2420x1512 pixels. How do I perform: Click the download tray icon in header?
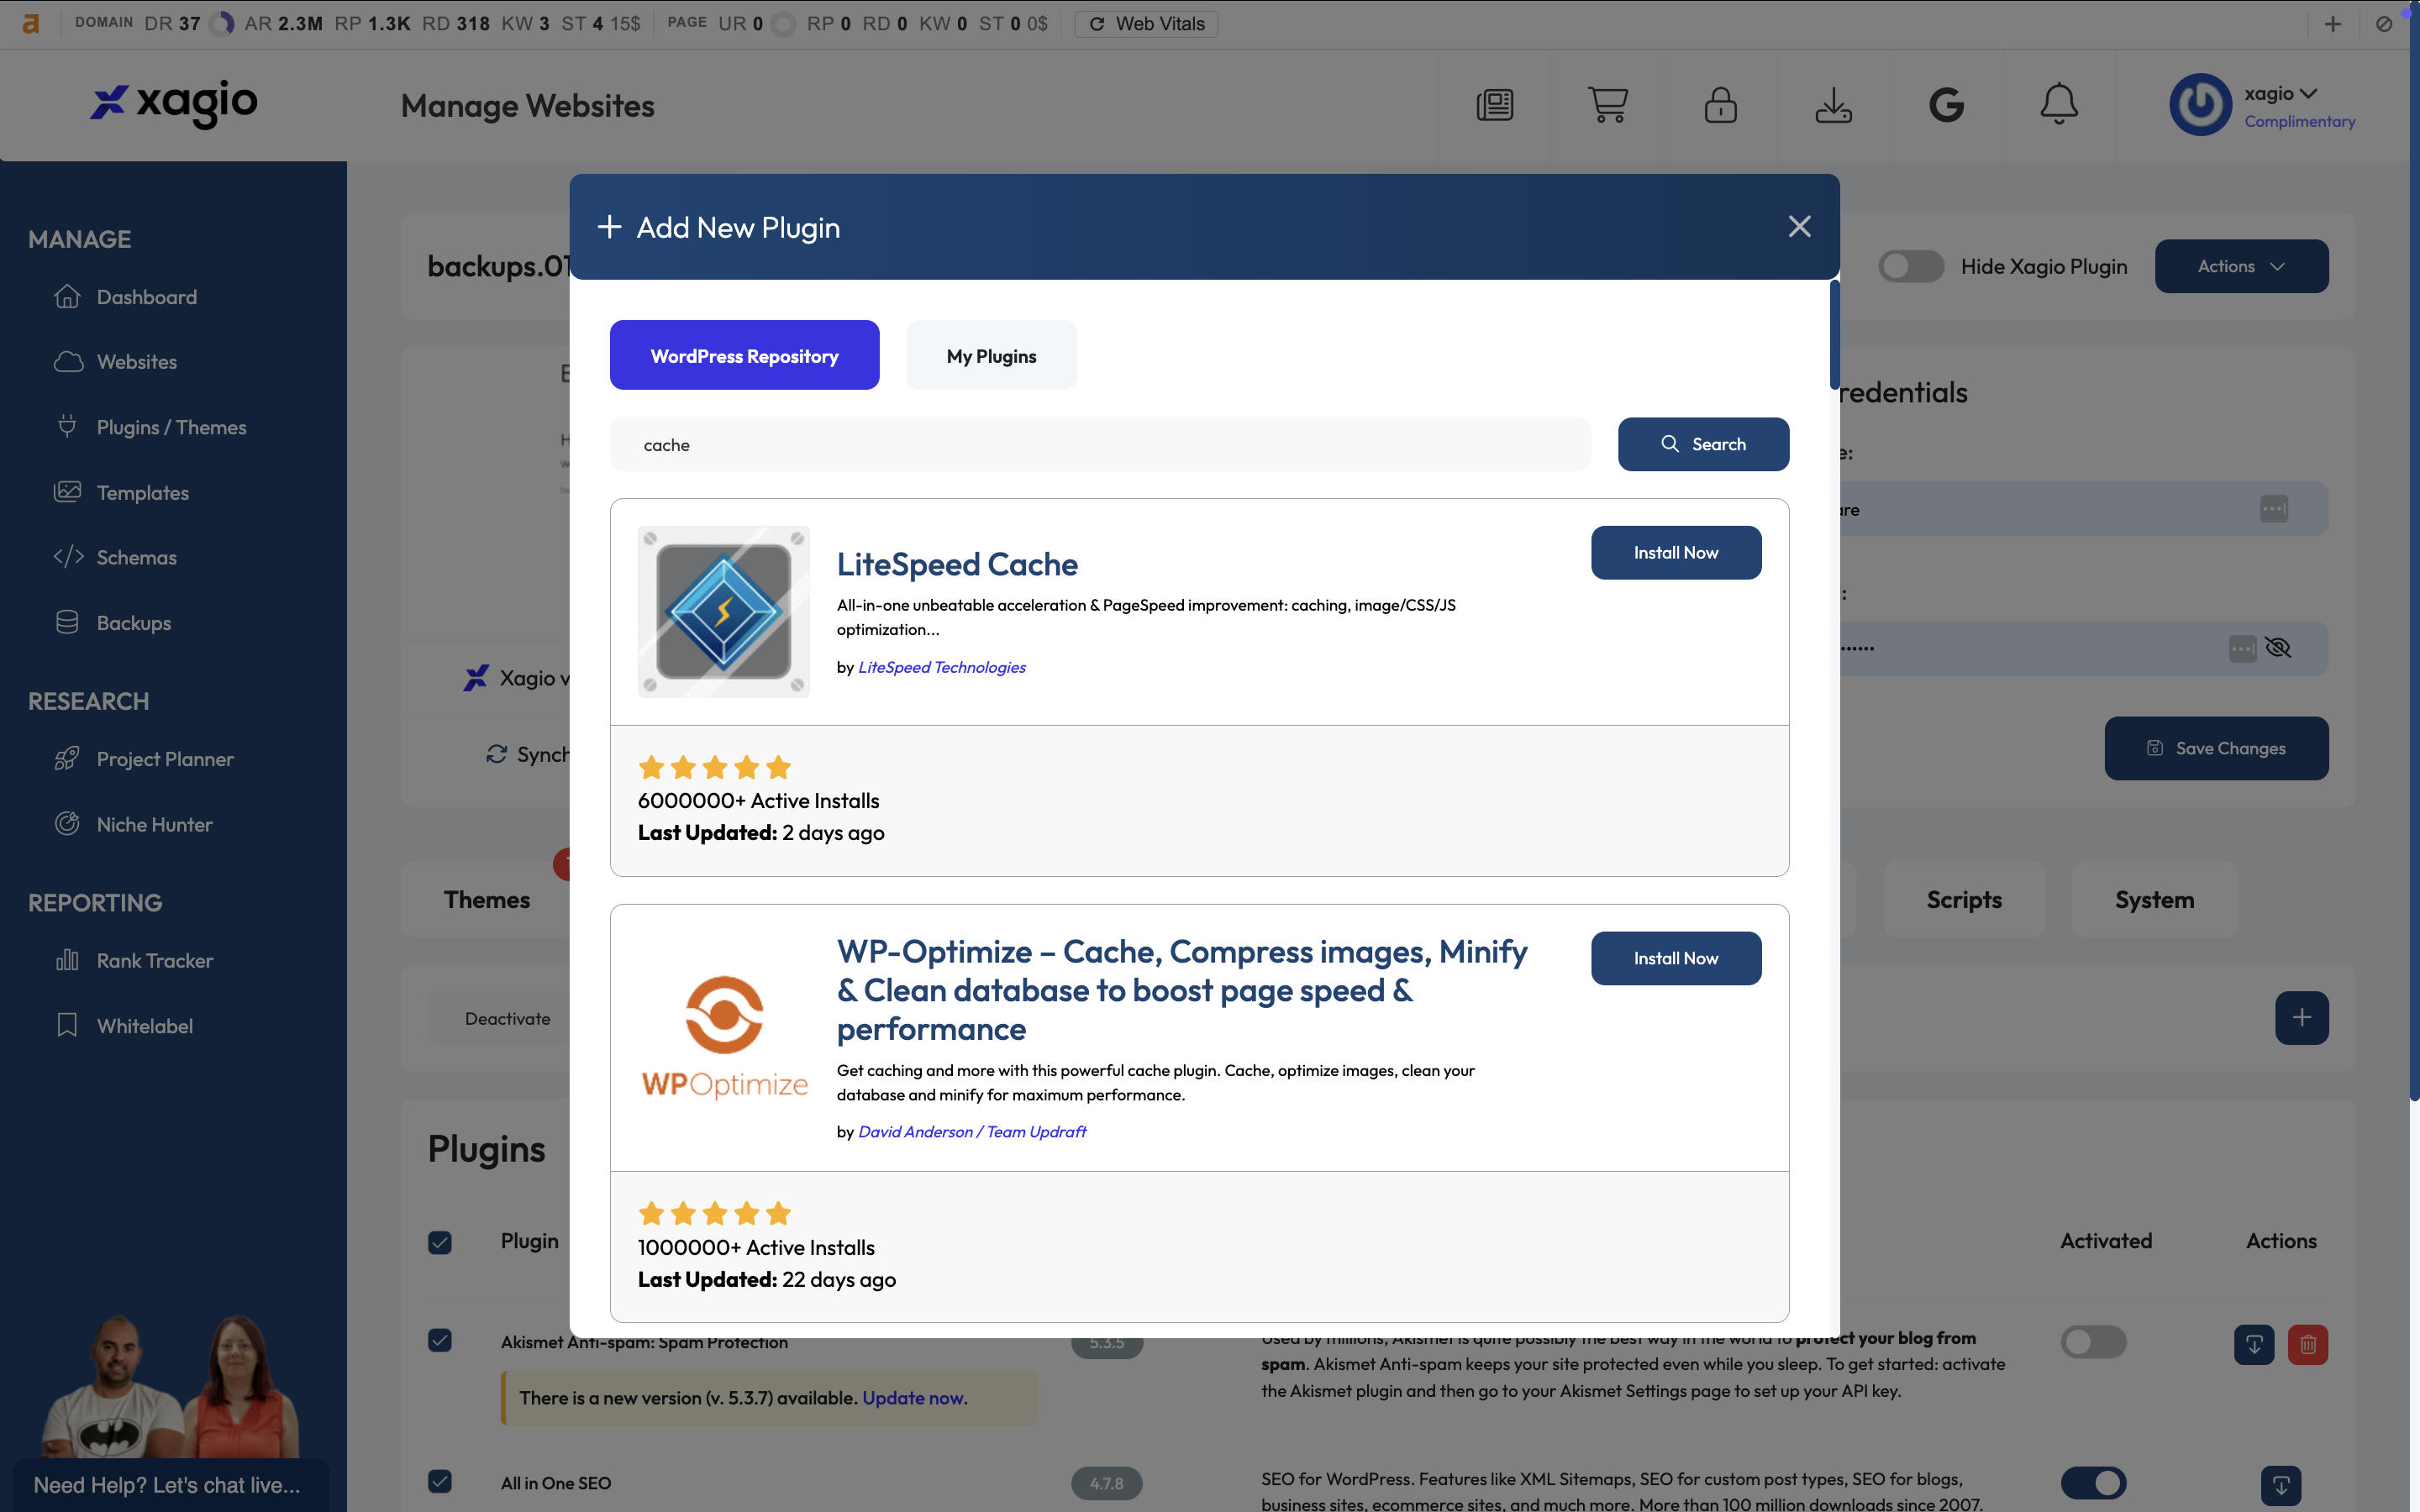point(1833,105)
